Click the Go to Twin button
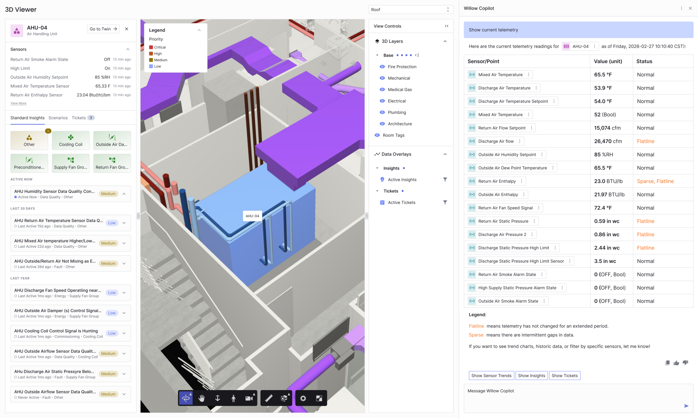Image resolution: width=698 pixels, height=418 pixels. click(x=103, y=29)
